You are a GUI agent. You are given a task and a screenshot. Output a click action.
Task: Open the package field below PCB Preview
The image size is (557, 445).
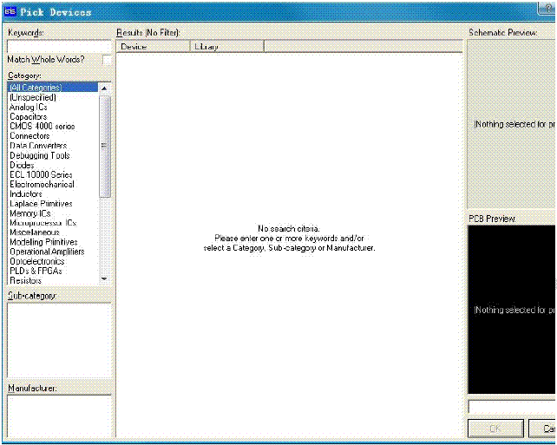512,407
